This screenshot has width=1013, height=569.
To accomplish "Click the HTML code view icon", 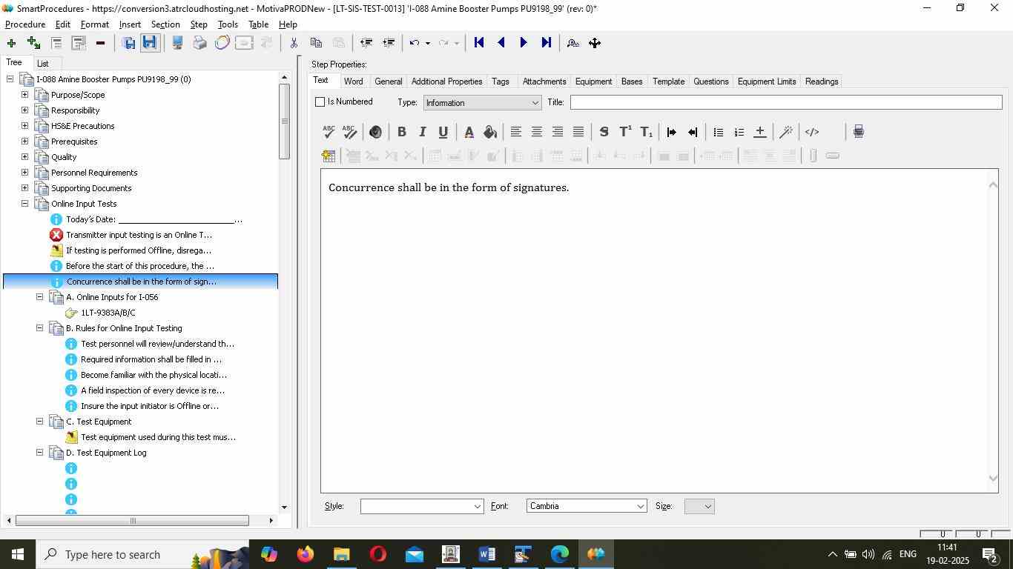I will pos(812,132).
